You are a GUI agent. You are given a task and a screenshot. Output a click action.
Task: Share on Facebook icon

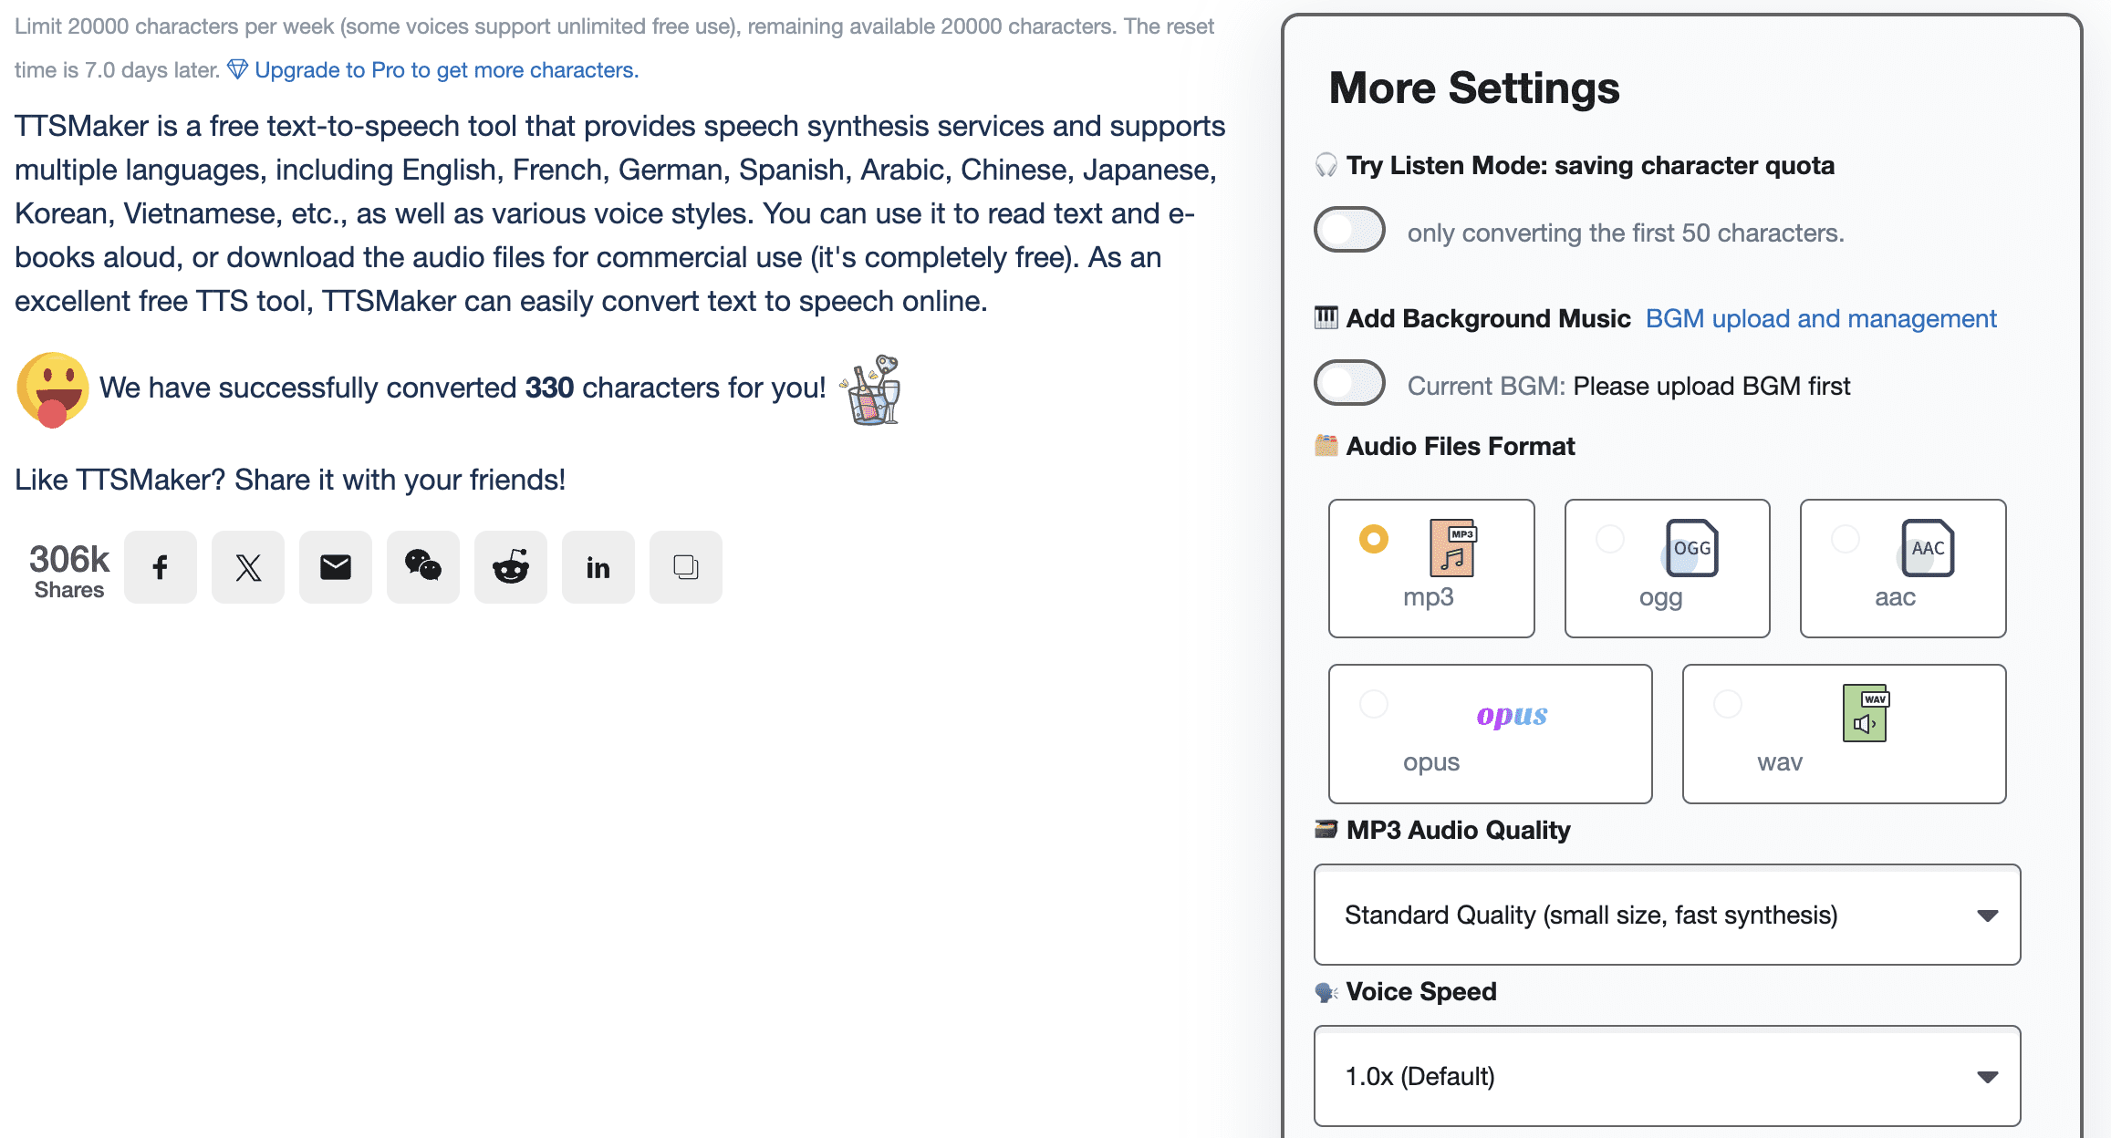click(x=161, y=567)
